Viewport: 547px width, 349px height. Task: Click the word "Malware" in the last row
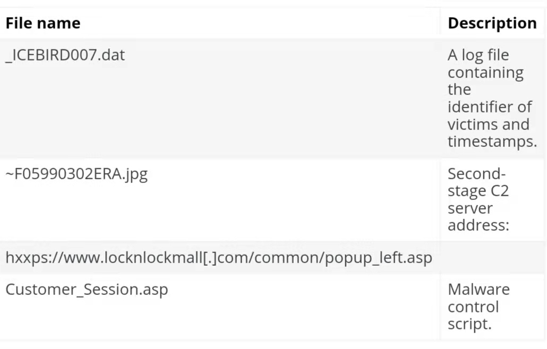(x=478, y=290)
